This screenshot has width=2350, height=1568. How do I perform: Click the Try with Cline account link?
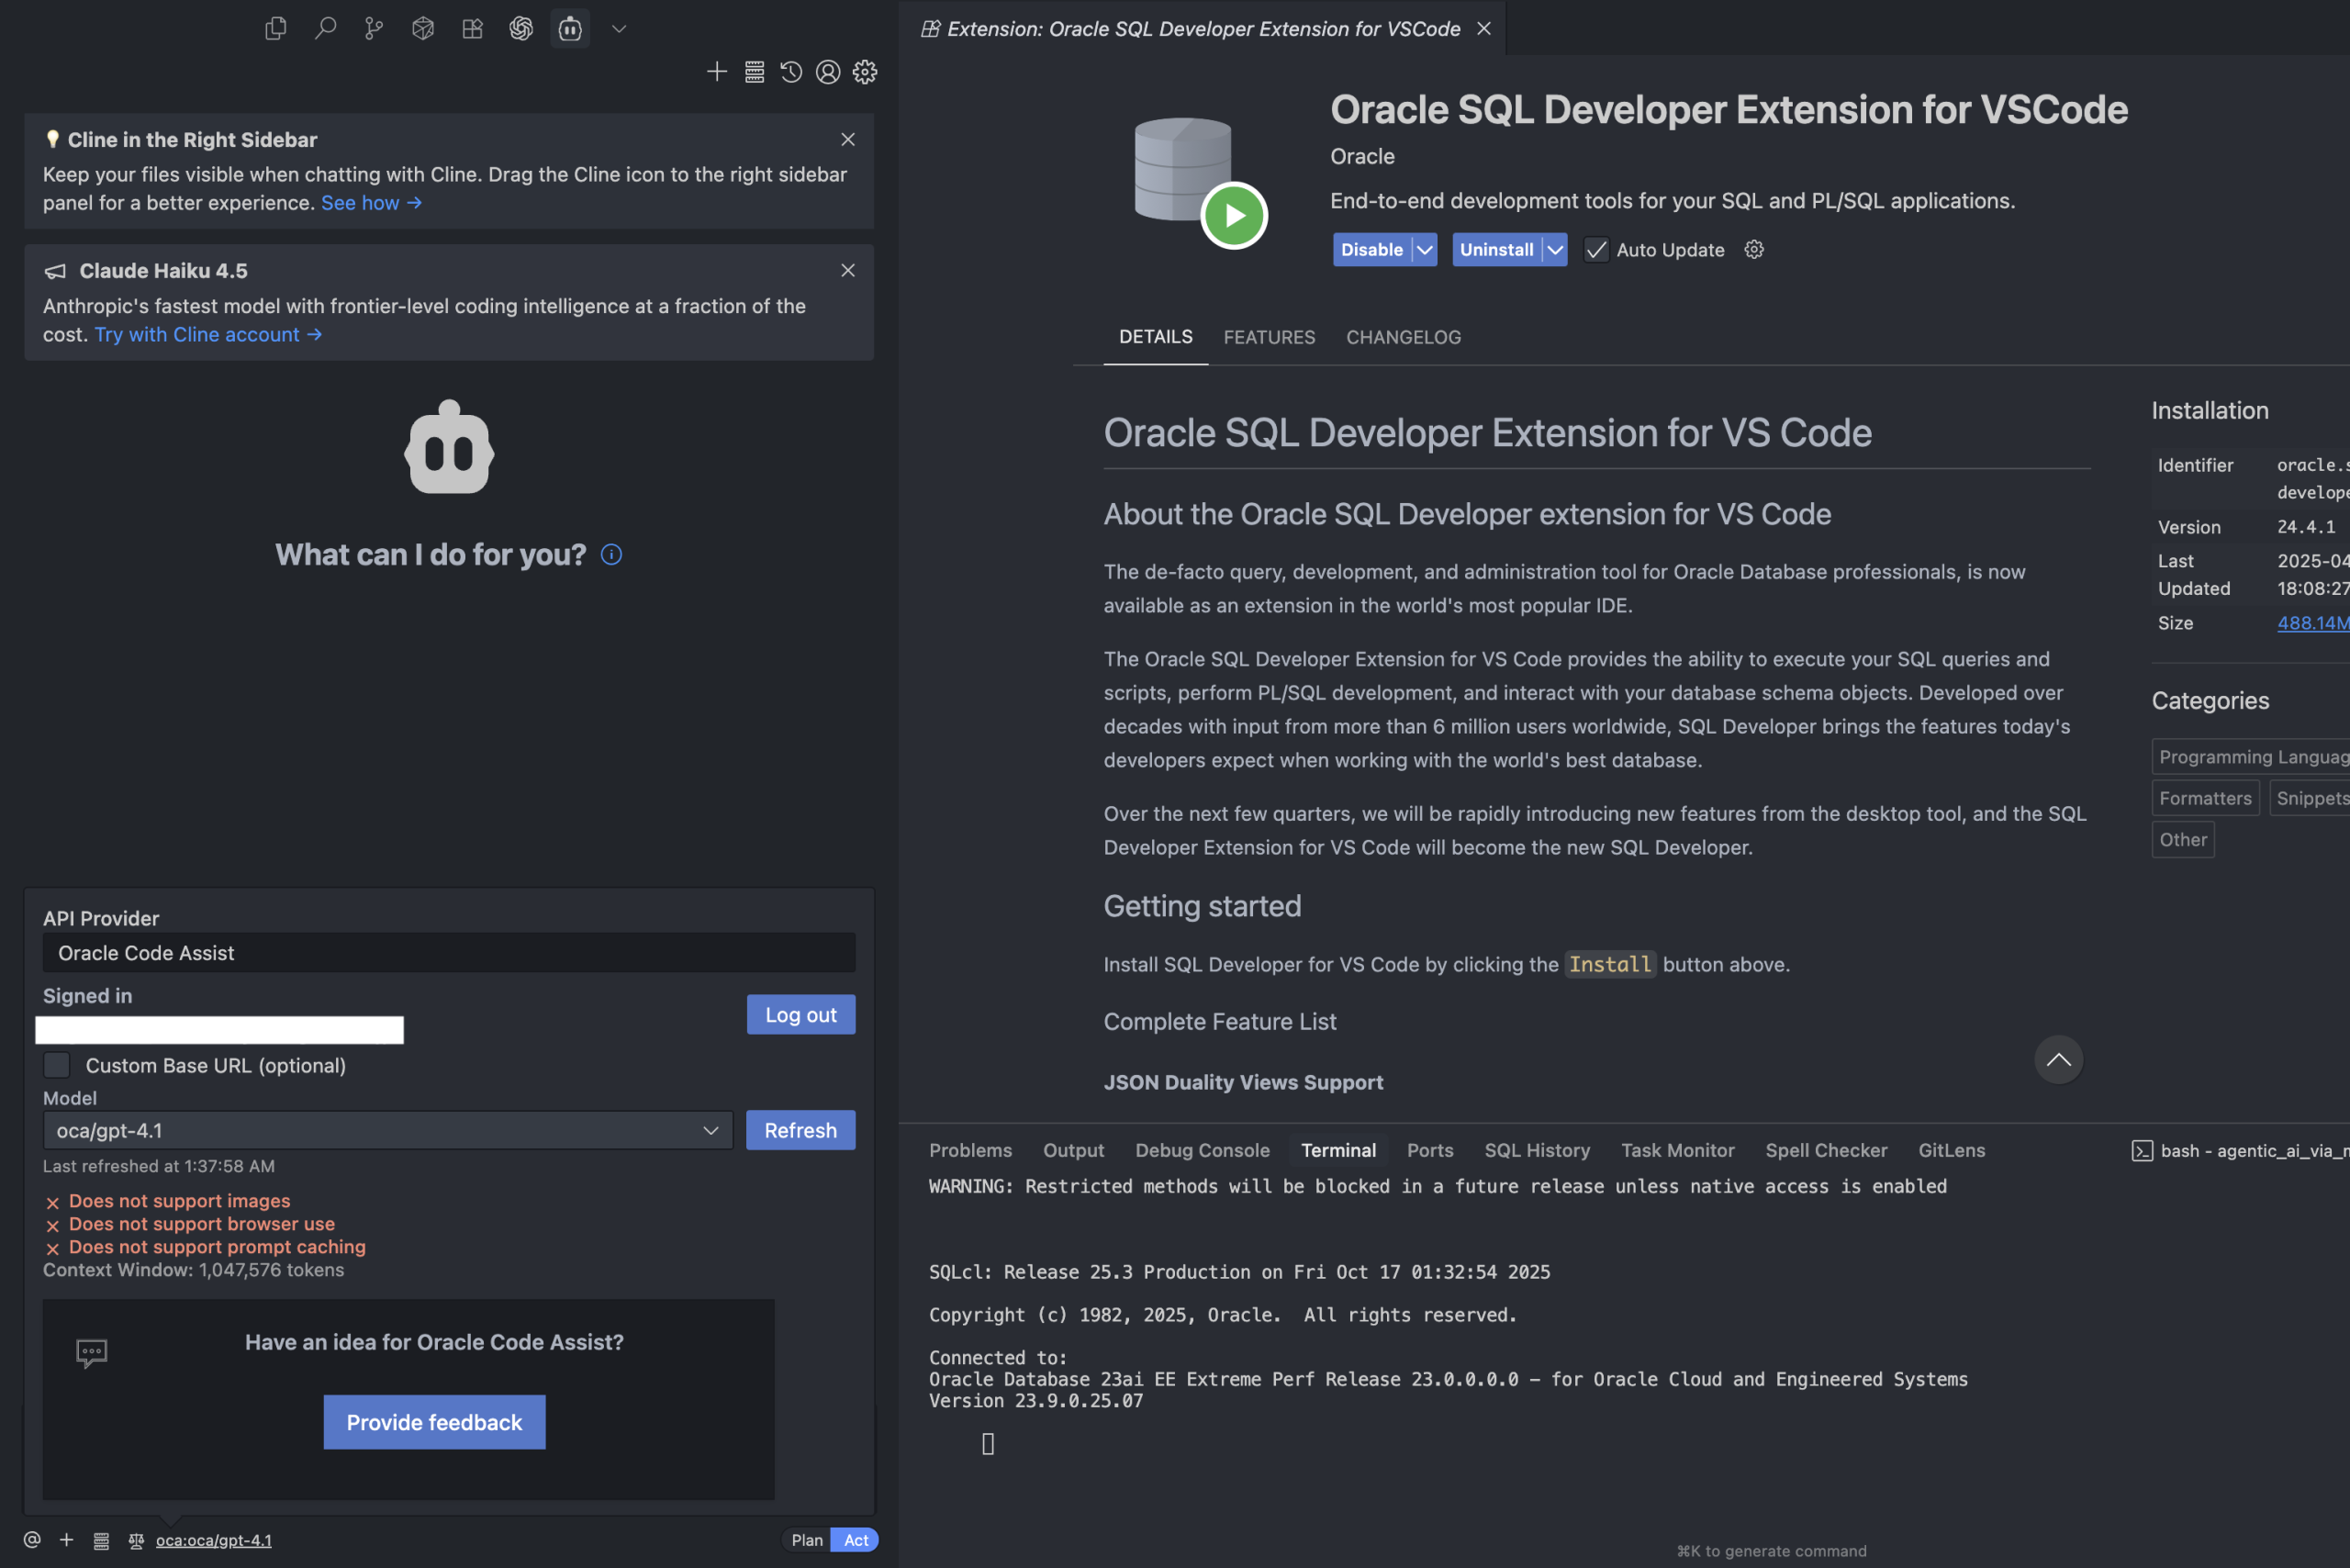208,334
